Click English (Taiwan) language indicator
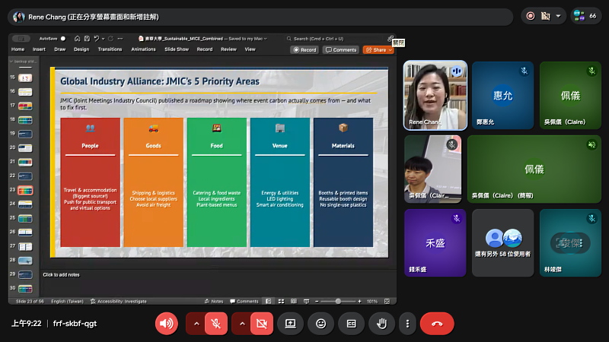This screenshot has width=609, height=342. pyautogui.click(x=67, y=301)
